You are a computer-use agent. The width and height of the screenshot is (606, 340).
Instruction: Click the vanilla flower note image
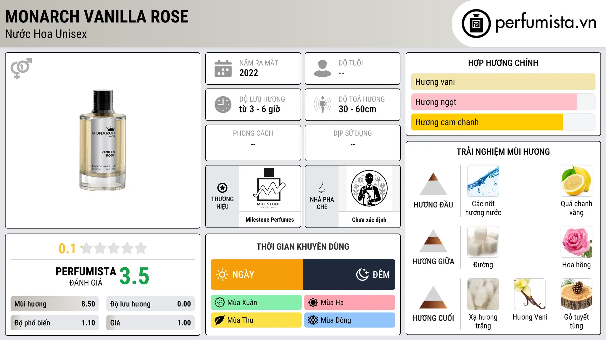pyautogui.click(x=530, y=294)
